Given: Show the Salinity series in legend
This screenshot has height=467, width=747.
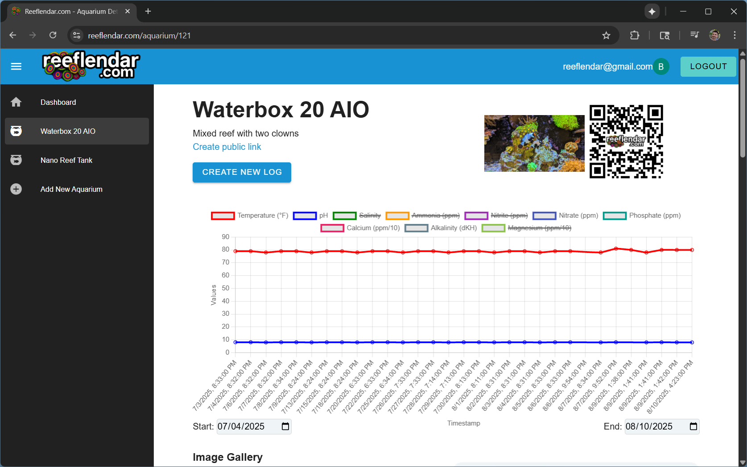Looking at the screenshot, I should click(x=357, y=215).
